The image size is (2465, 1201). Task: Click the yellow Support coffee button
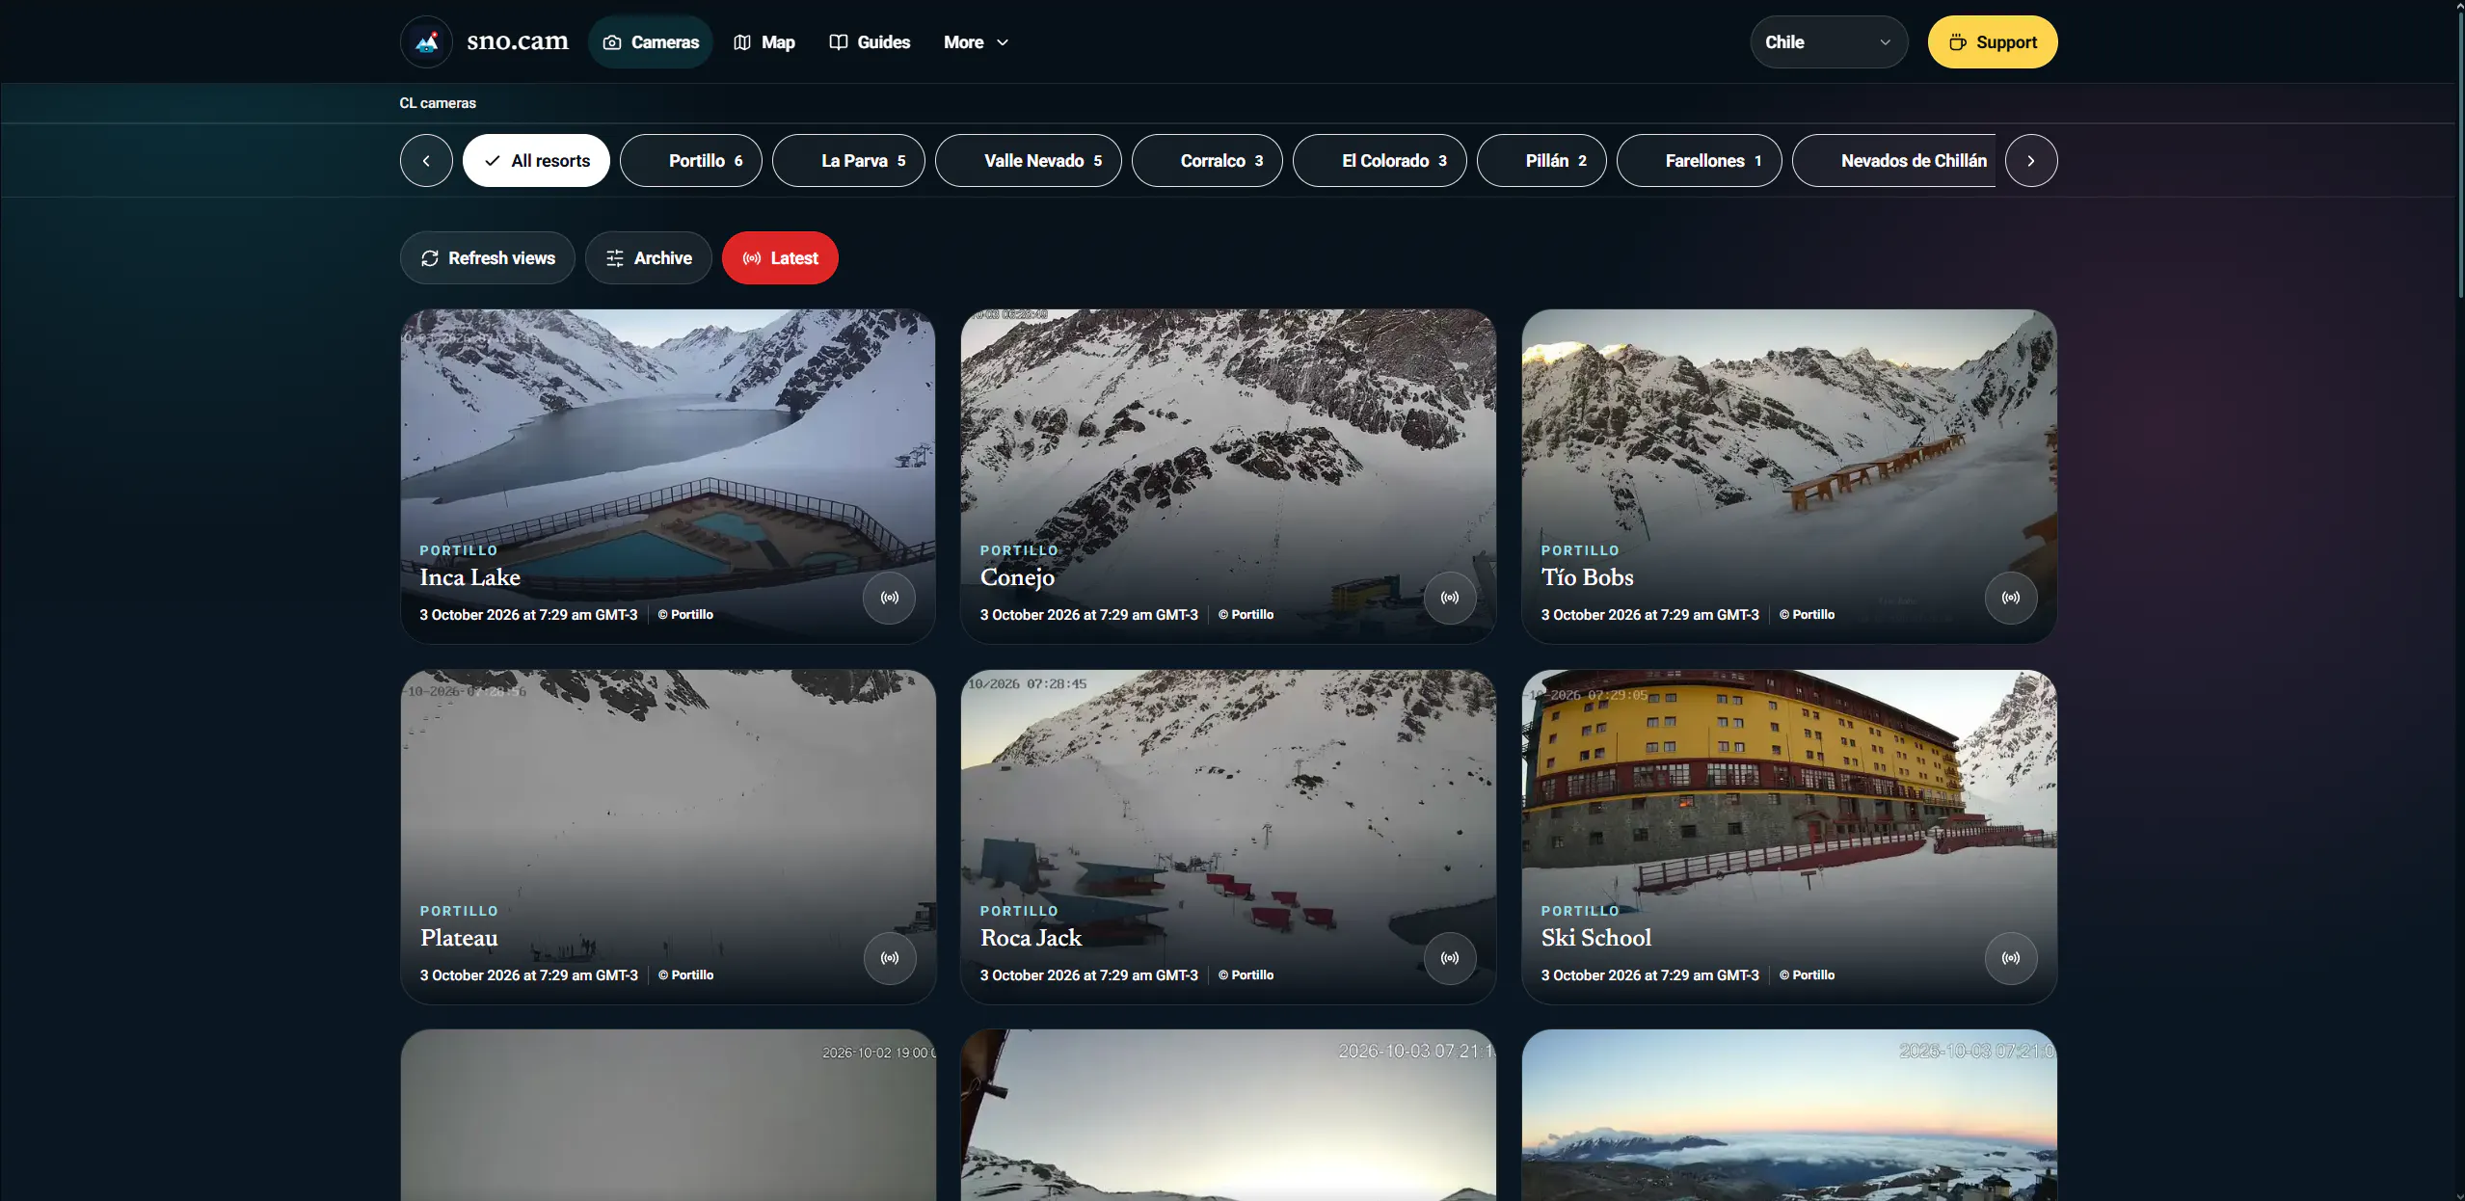coord(1993,42)
